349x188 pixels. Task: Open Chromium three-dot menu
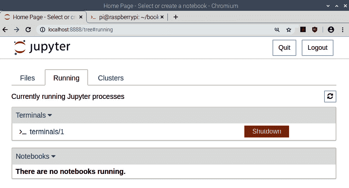point(343,30)
